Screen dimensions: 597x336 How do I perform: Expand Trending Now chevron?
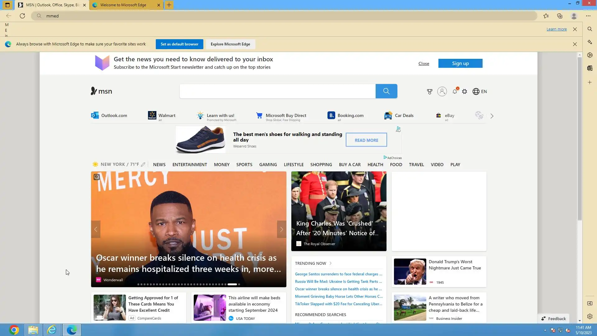[x=331, y=263]
